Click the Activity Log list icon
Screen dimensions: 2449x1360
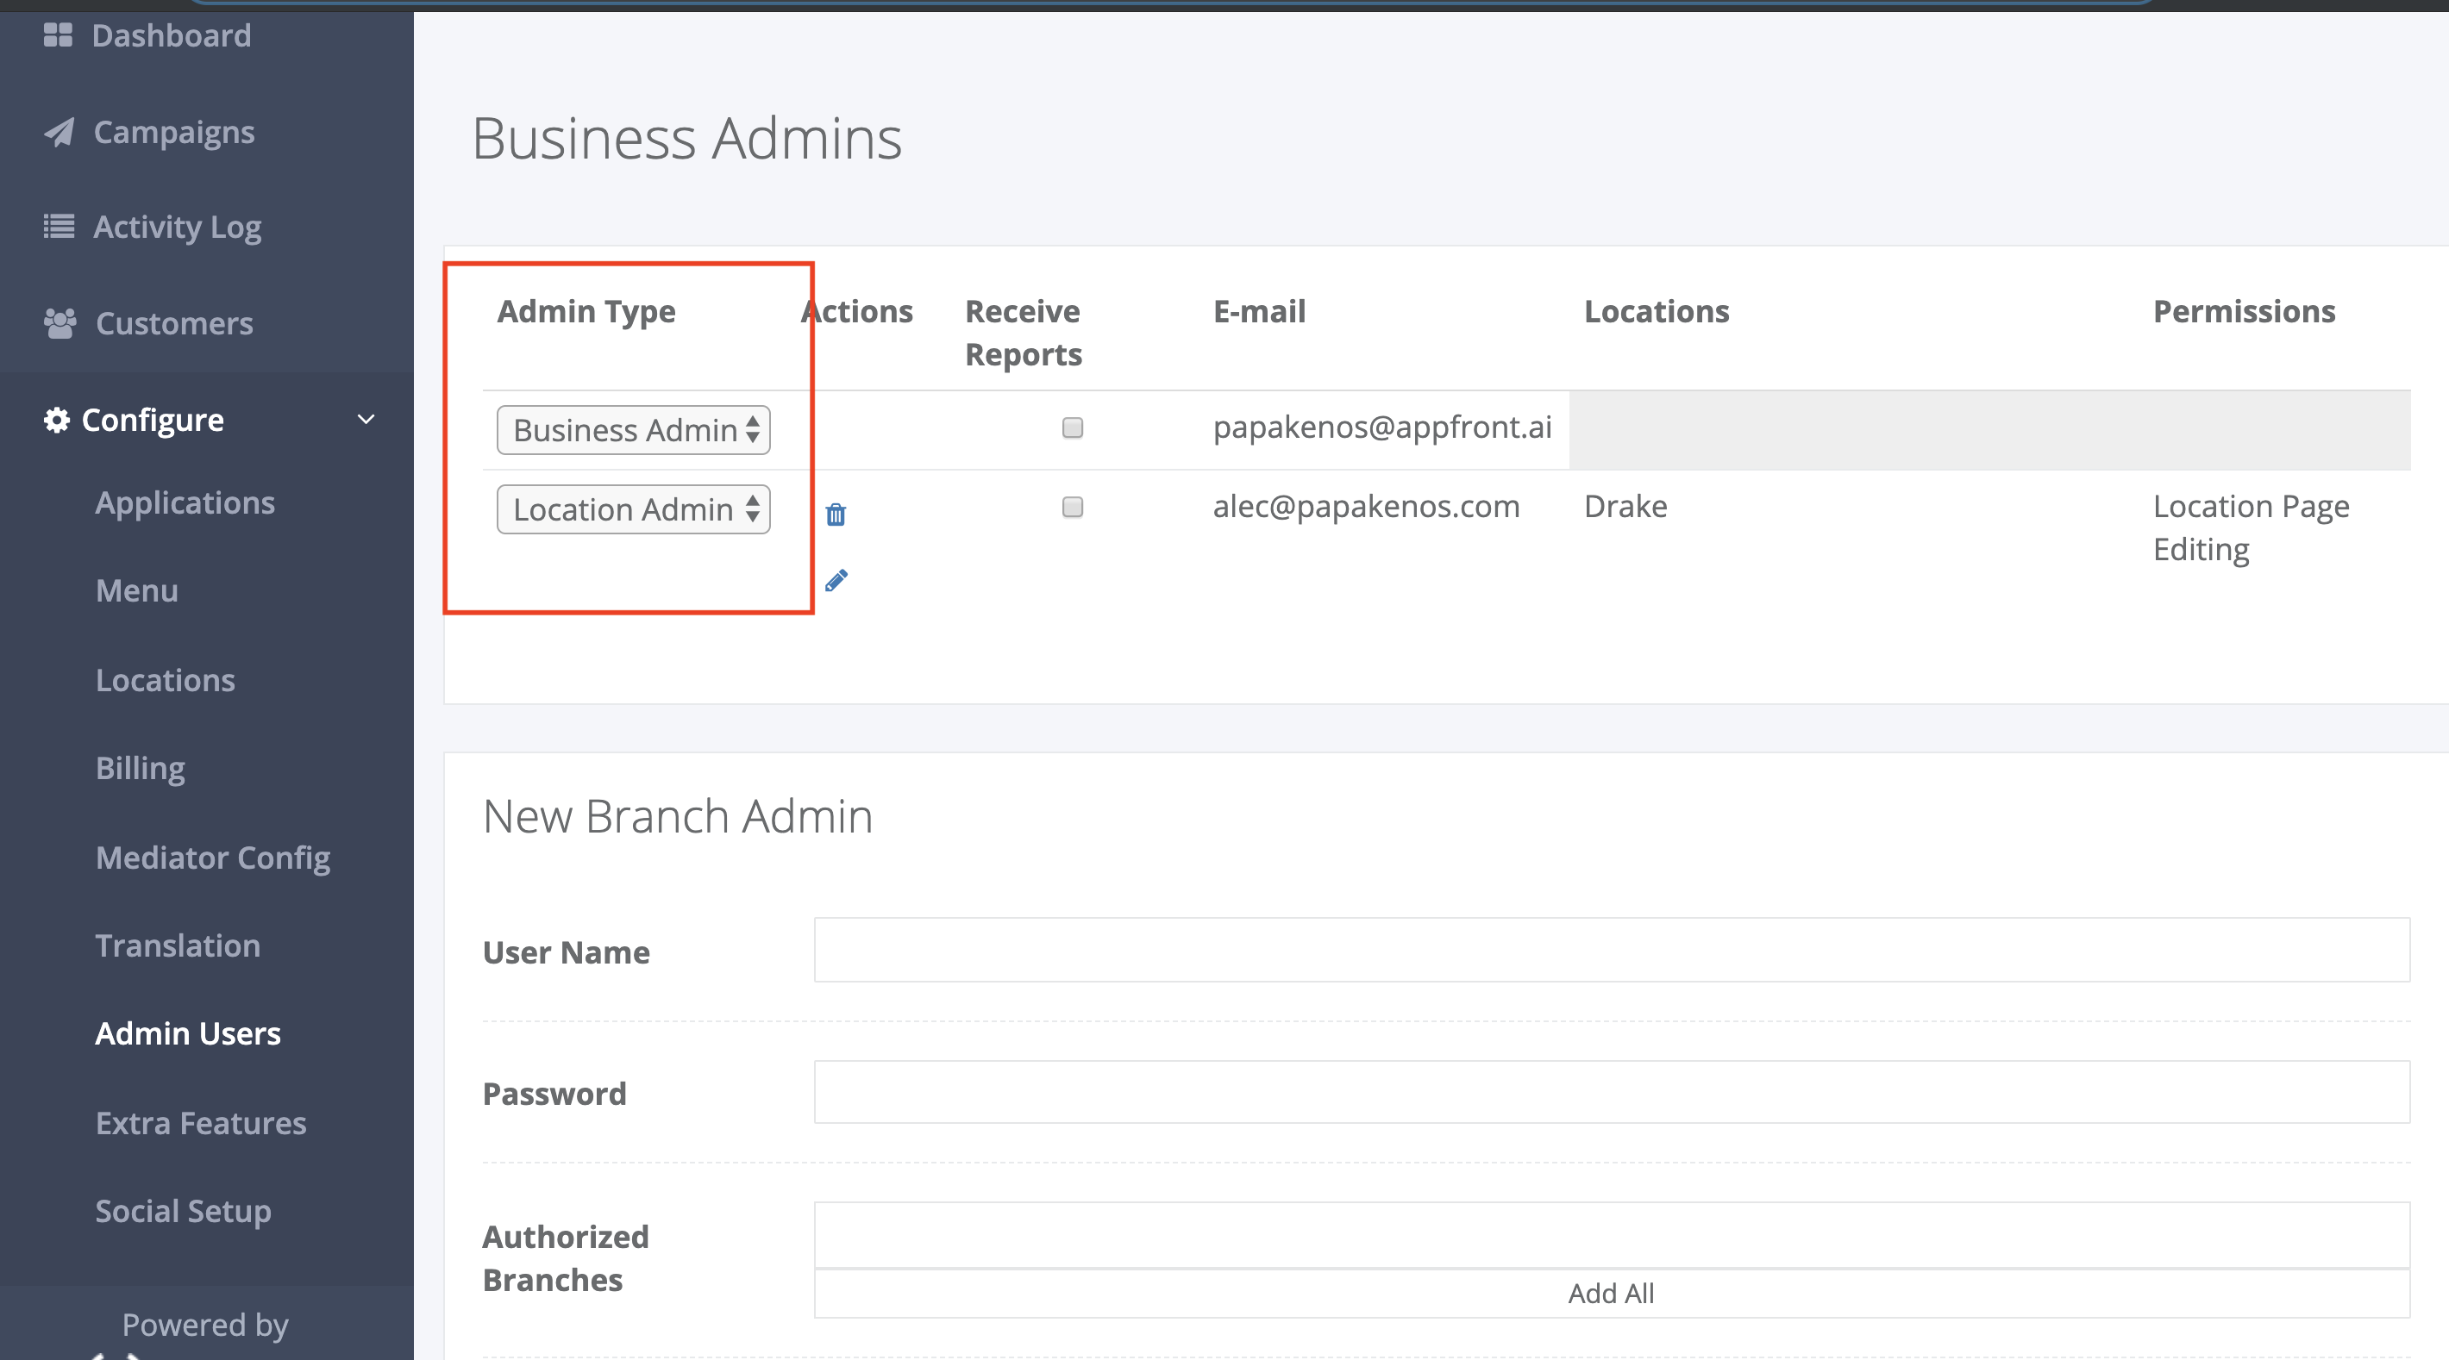point(59,228)
